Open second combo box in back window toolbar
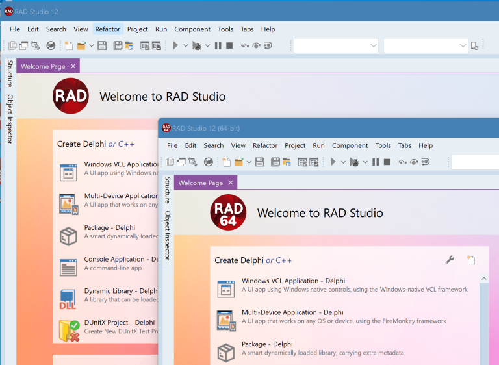Image resolution: width=499 pixels, height=365 pixels. 426,46
